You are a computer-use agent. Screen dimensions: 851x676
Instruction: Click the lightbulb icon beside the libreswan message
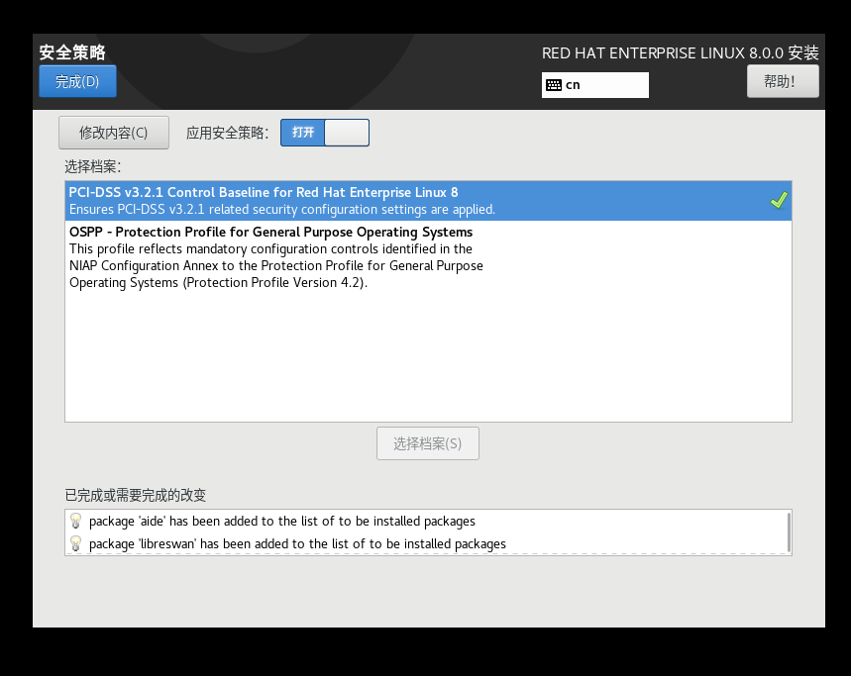click(75, 543)
